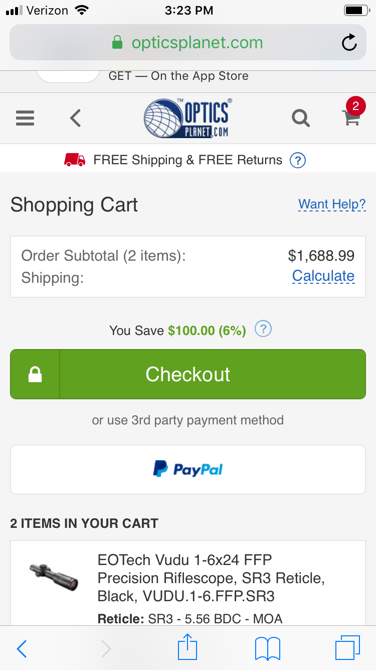Screen dimensions: 376x670
Task: Pay with the PayPal button
Action: point(188,470)
